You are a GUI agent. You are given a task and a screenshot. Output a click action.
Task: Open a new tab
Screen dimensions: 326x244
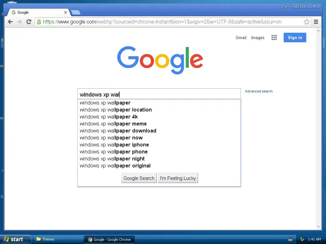tap(76, 13)
